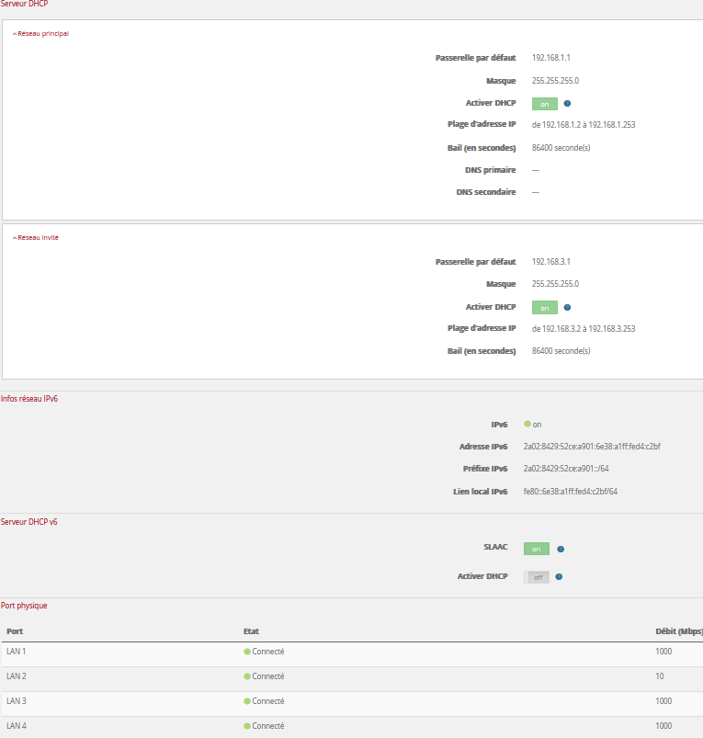703x738 pixels.
Task: Collapse the Réseau invité section
Action: click(x=37, y=237)
